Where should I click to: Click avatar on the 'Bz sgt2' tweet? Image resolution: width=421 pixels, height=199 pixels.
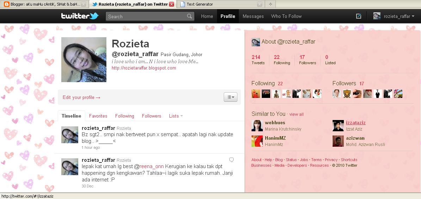(x=69, y=134)
